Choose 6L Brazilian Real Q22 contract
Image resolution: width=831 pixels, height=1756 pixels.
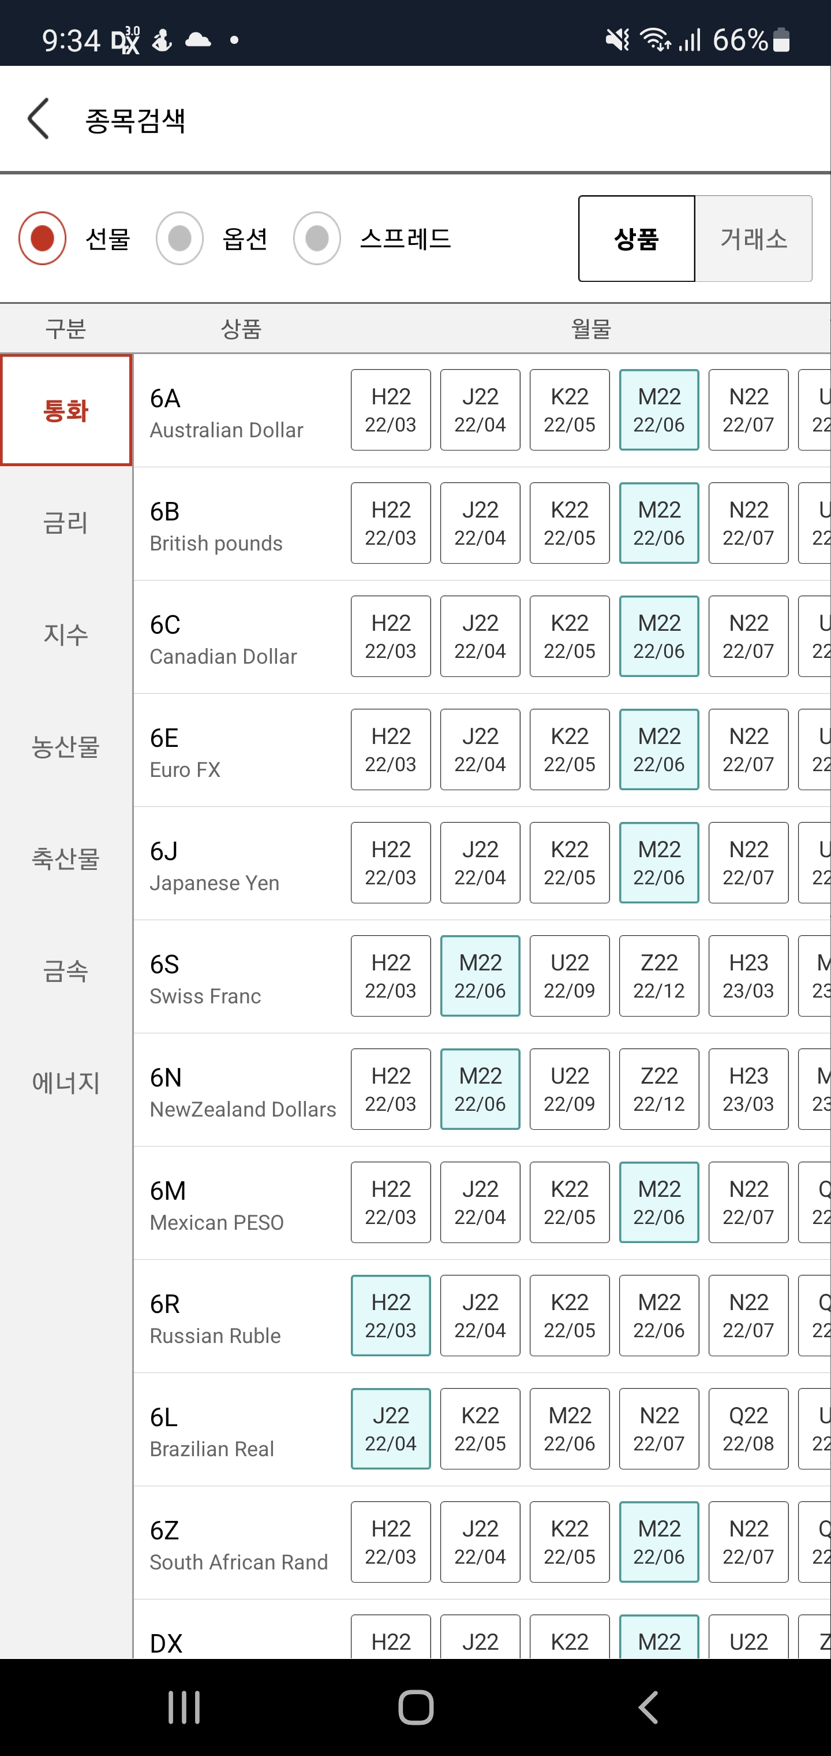(x=748, y=1428)
